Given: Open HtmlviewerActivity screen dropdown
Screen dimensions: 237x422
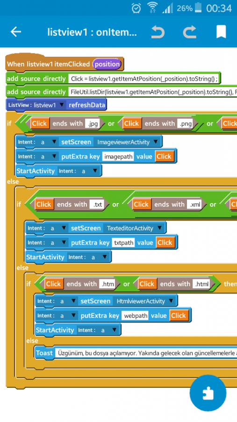Looking at the screenshot, I should (x=144, y=301).
